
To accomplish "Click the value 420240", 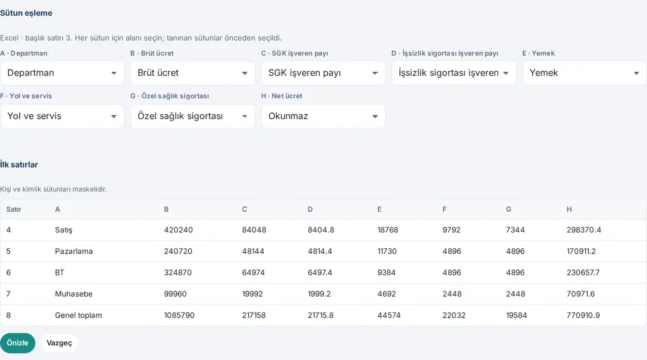I will point(178,230).
